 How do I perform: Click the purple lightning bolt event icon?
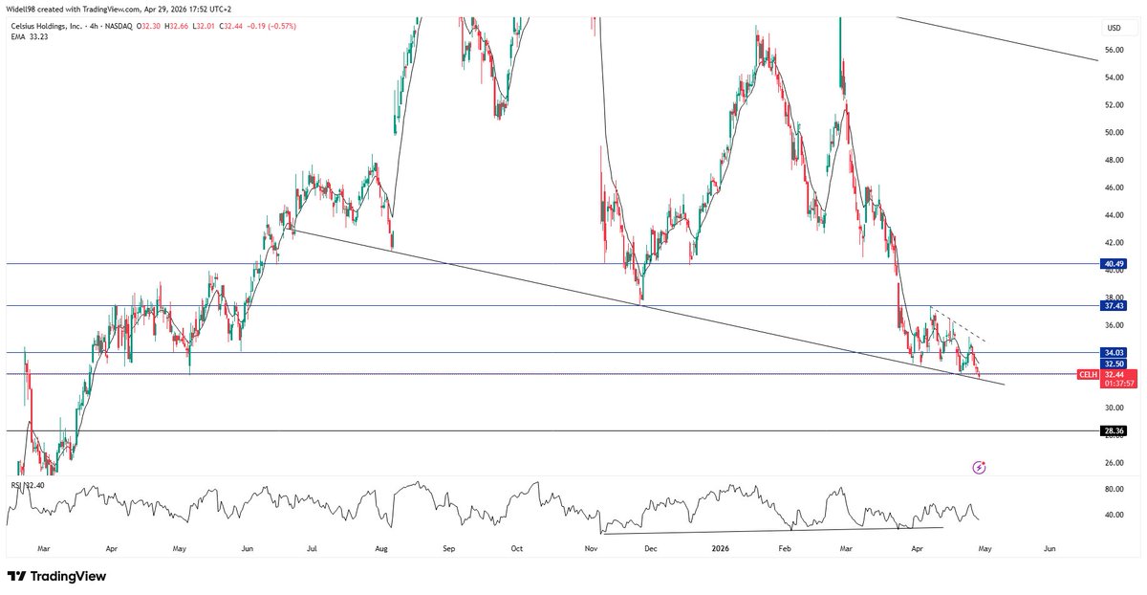pos(979,468)
